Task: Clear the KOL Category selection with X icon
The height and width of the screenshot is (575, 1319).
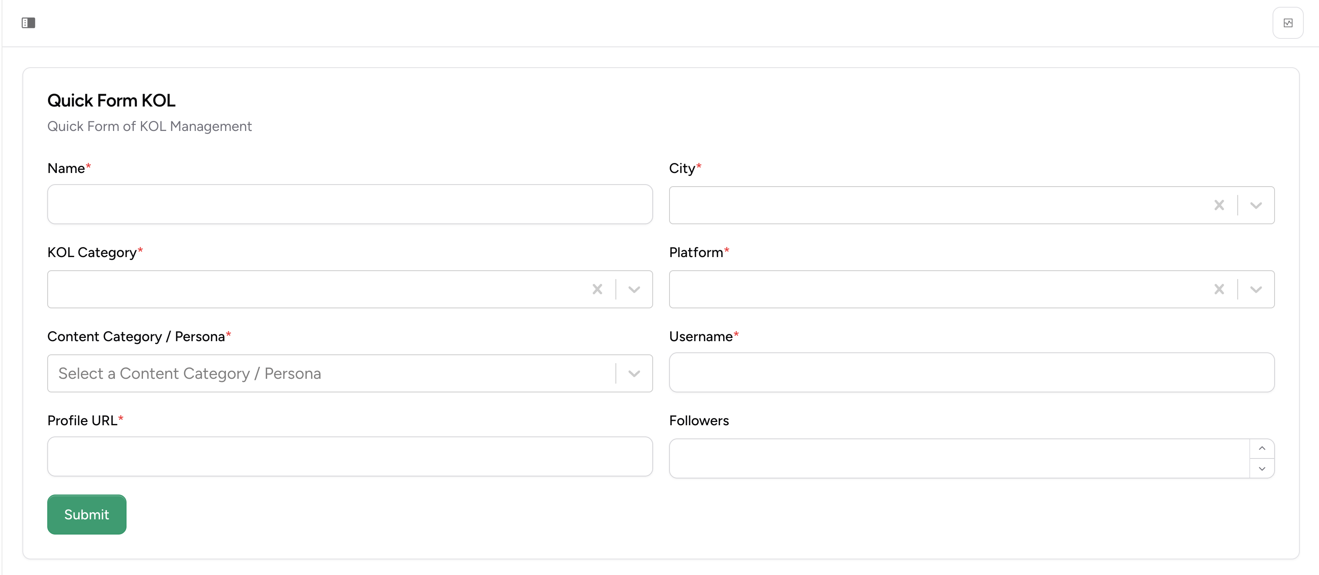Action: click(x=597, y=289)
